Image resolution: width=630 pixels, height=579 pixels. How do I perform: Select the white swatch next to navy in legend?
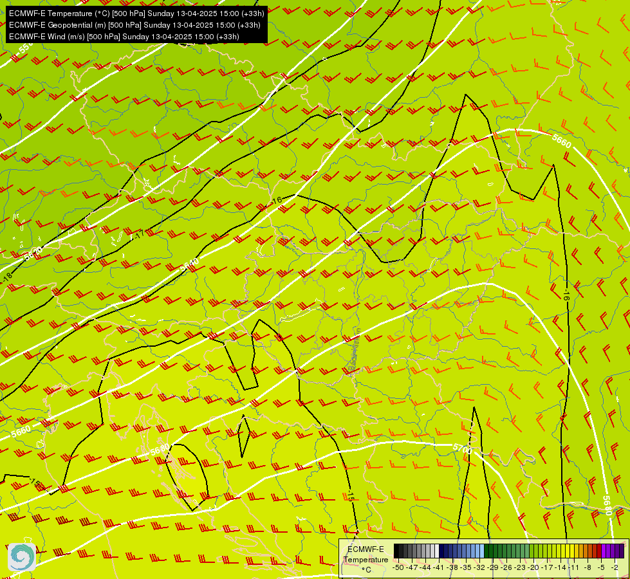point(437,551)
